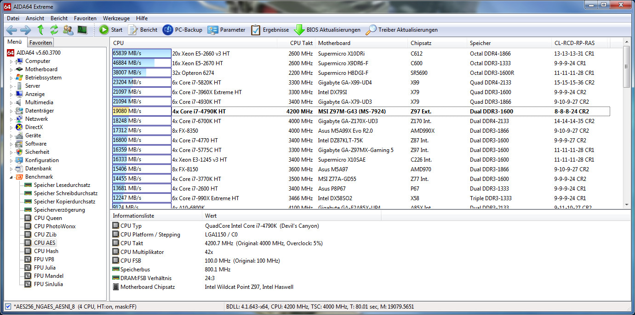Expand the Datenträger tree node
The image size is (635, 315).
tap(11, 111)
